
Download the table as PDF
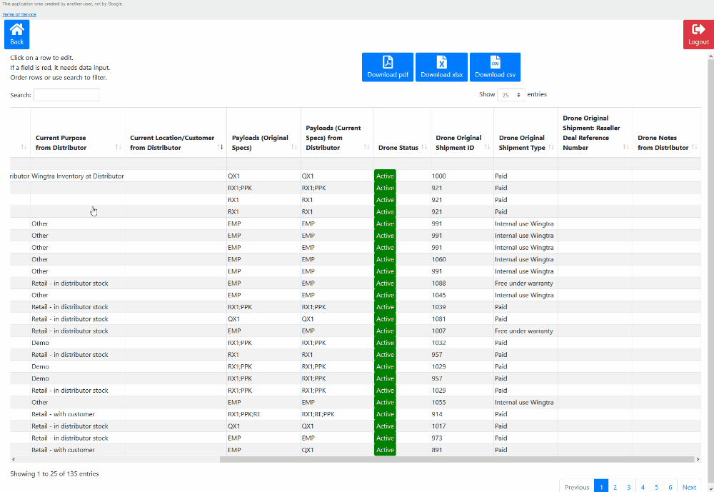(388, 67)
